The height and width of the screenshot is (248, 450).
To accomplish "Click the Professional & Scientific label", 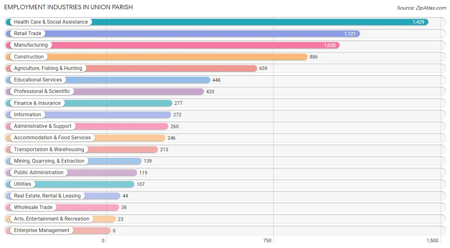I will (x=42, y=91).
